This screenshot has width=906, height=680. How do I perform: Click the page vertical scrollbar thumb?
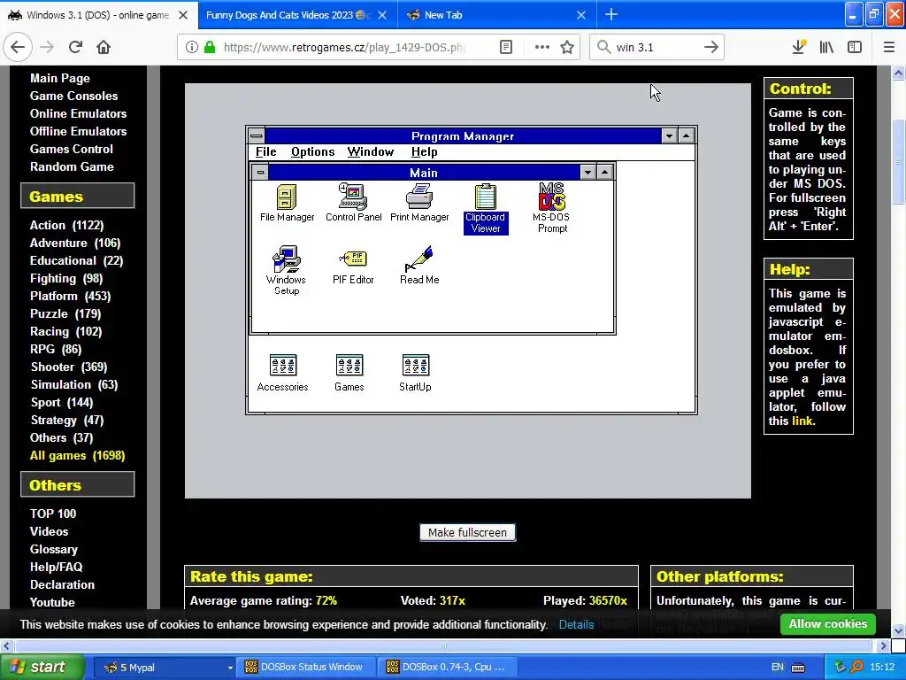click(x=899, y=161)
